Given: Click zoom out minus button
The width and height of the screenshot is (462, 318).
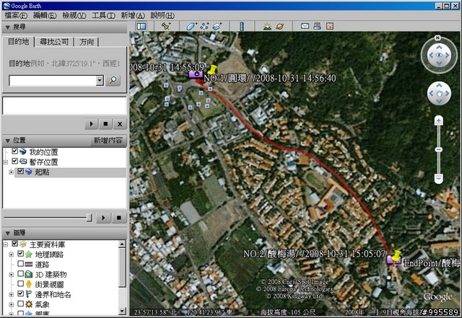Looking at the screenshot, I should point(439,178).
